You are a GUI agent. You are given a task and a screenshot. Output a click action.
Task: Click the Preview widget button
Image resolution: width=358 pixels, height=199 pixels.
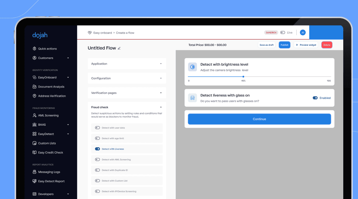[306, 45]
